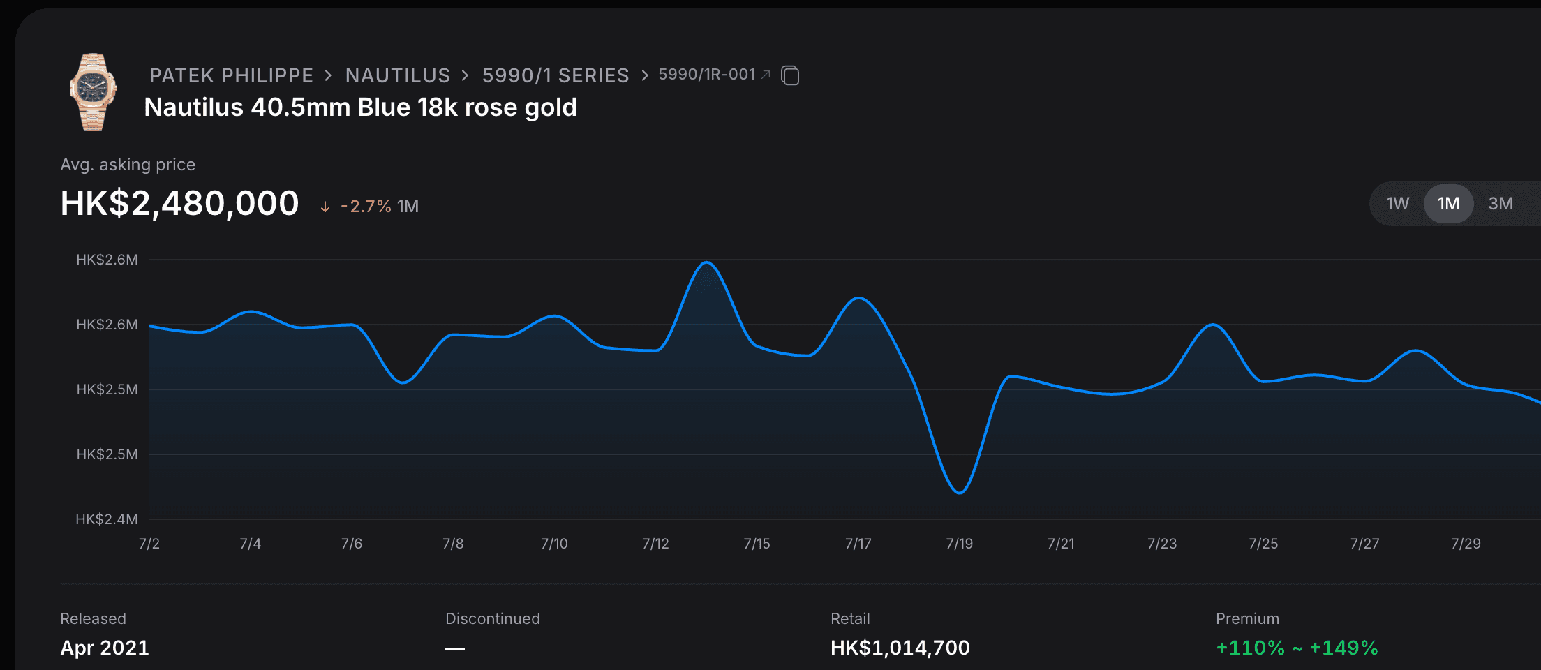Click the HK$1,014,700 retail price value

pos(900,648)
